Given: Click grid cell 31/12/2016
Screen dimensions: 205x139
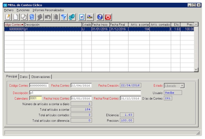Looking at the screenshot, I should (119, 29).
